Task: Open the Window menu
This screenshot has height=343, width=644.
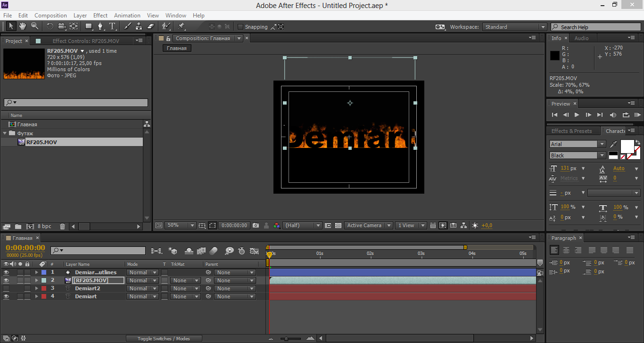Action: [x=176, y=16]
